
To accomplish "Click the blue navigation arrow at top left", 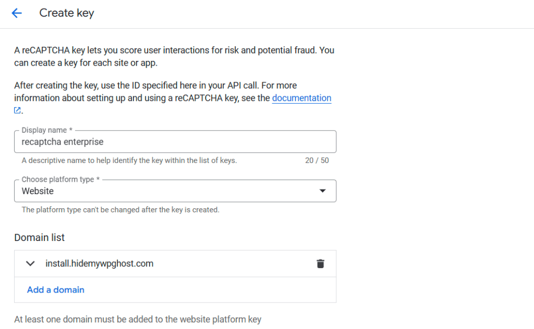I will (x=17, y=13).
